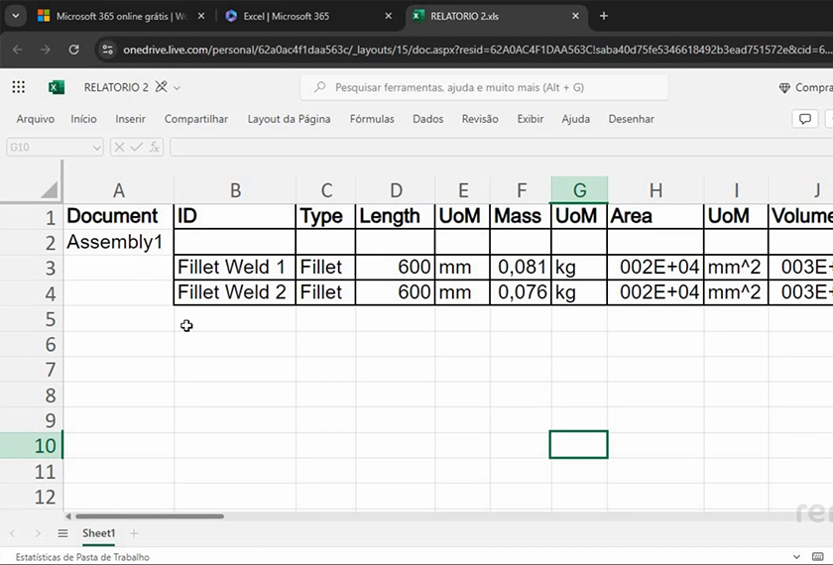Click the search tools box
This screenshot has width=833, height=565.
pos(484,87)
